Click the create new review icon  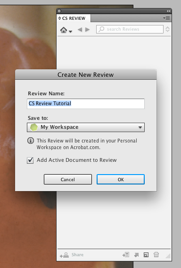point(146,255)
